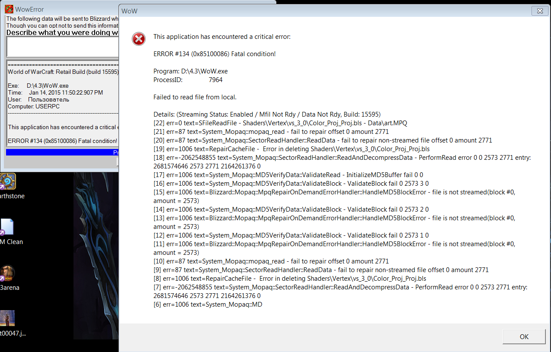
Task: Click the 'User: Пользователь' line in WowError
Action: 38,100
